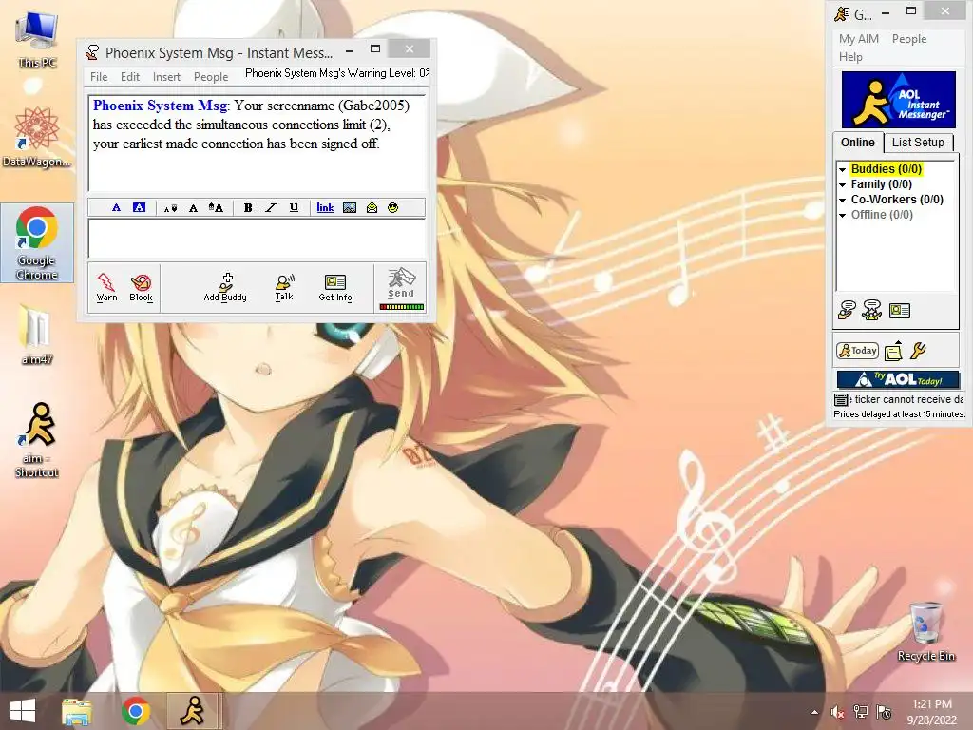Open the AIM Today button
Screen dimensions: 973x730
coord(858,351)
